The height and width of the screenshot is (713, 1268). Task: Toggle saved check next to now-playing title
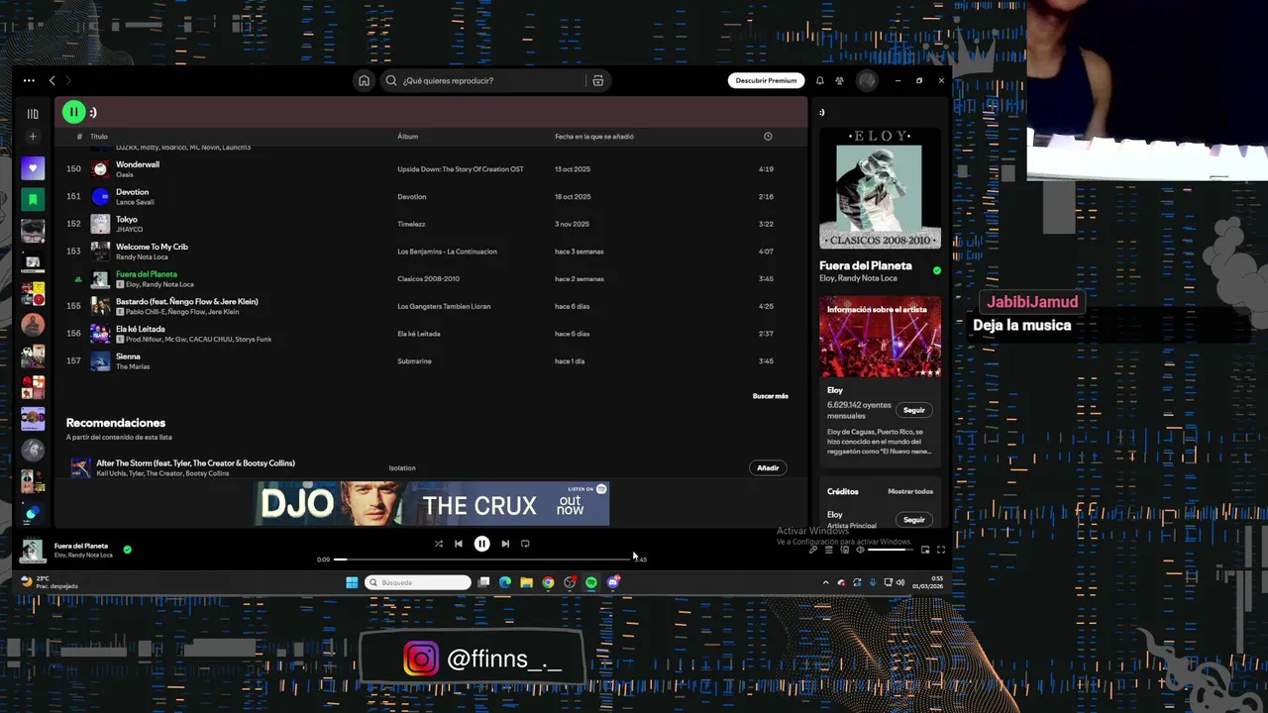click(x=127, y=549)
